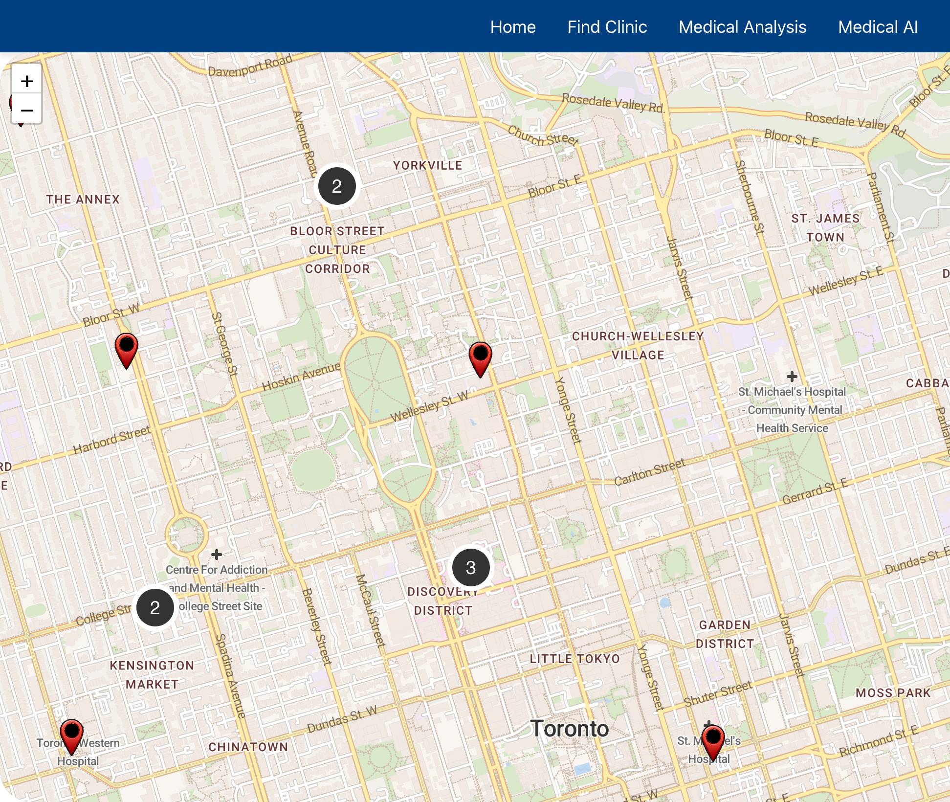950x802 pixels.
Task: Click cross icon at Centre For Addiction
Action: pyautogui.click(x=217, y=554)
